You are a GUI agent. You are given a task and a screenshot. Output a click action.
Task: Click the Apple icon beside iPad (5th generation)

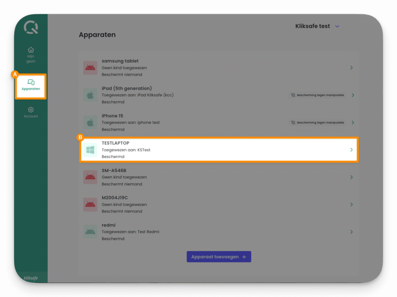90,95
